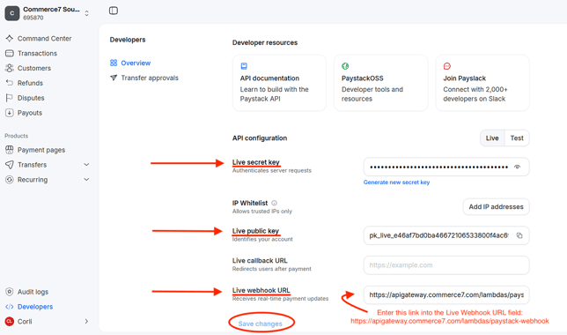567x335 pixels.
Task: Click the 'IP Whitelist' label
Action: point(250,203)
